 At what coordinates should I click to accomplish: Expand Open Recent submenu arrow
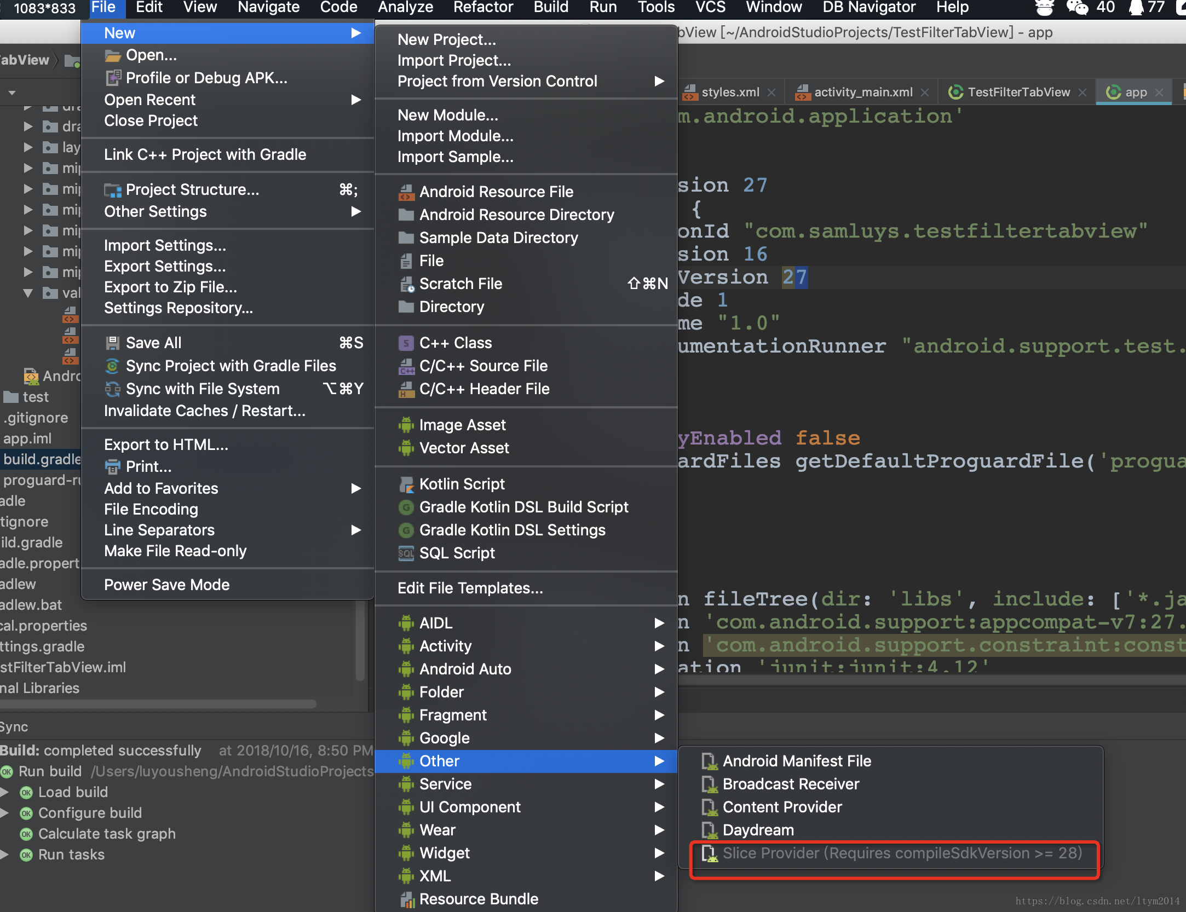(356, 100)
